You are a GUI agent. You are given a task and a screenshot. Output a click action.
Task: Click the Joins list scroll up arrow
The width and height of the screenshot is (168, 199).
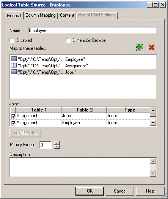[x=153, y=110]
